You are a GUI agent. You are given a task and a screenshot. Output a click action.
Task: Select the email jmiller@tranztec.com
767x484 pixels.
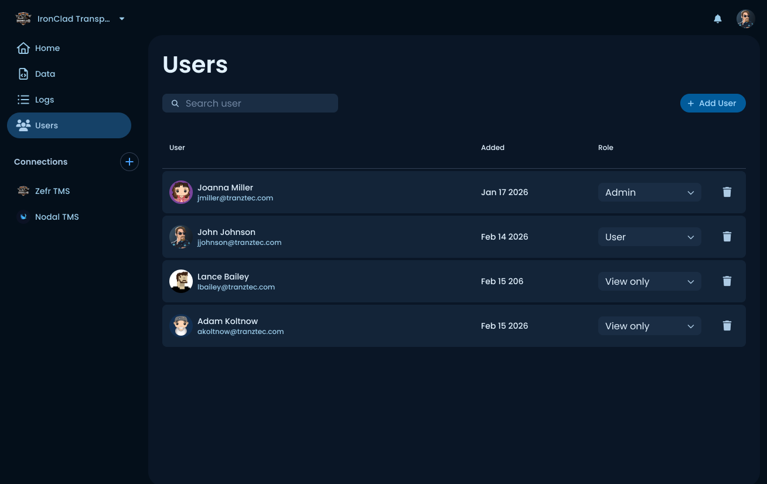point(236,198)
